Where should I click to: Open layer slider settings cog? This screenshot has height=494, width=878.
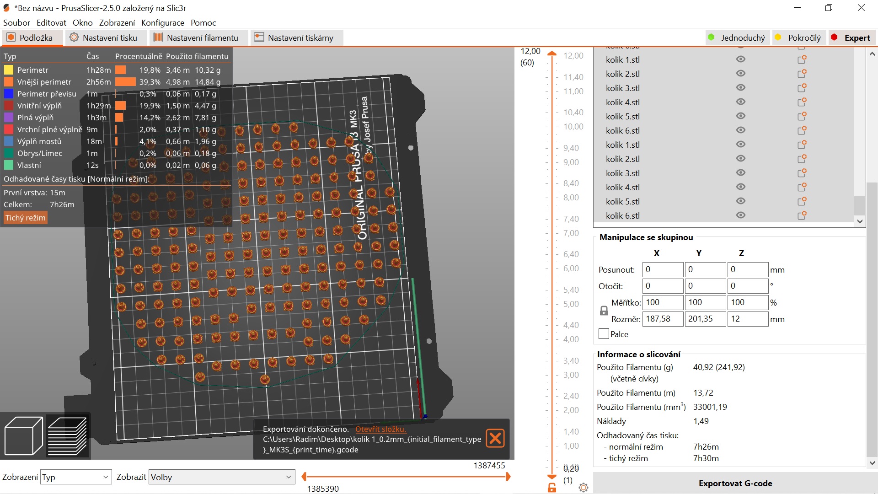(x=584, y=488)
